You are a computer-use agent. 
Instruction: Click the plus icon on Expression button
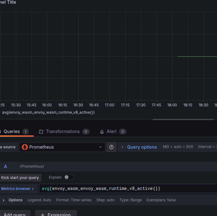[x=43, y=215]
